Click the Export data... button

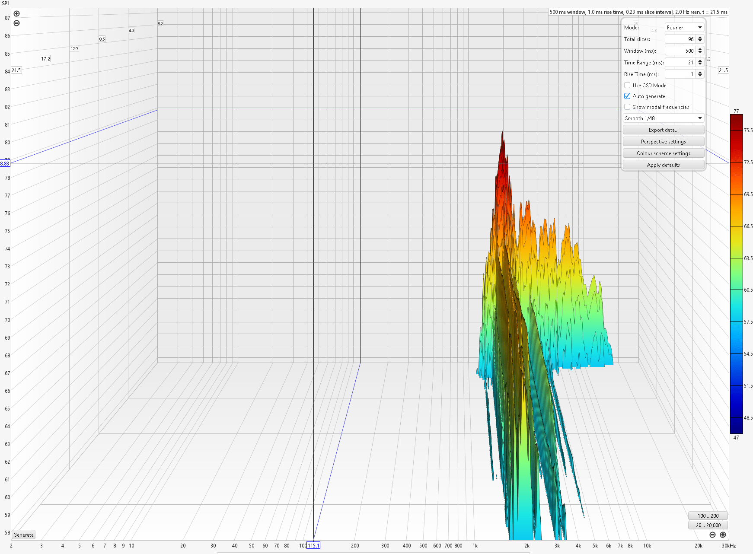click(x=664, y=130)
